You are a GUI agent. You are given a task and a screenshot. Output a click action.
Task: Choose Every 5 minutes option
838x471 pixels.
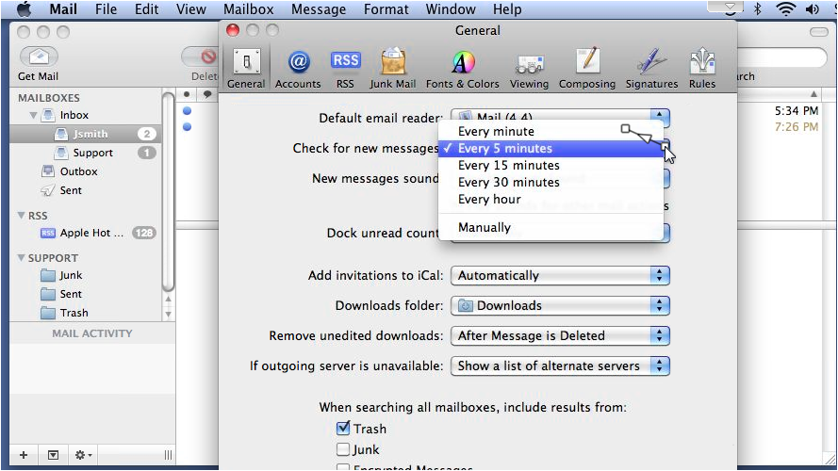[x=551, y=149]
